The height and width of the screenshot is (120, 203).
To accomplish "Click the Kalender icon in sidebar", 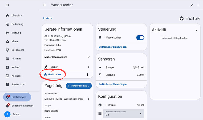I will click(x=7, y=76).
